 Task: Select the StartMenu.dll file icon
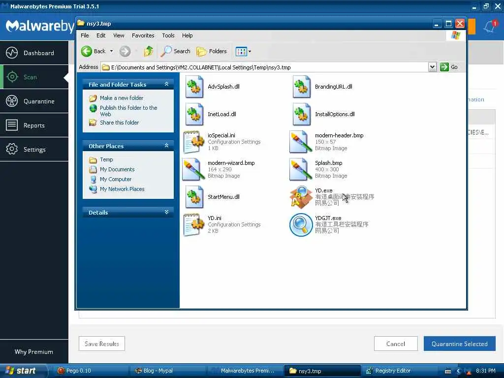[194, 197]
